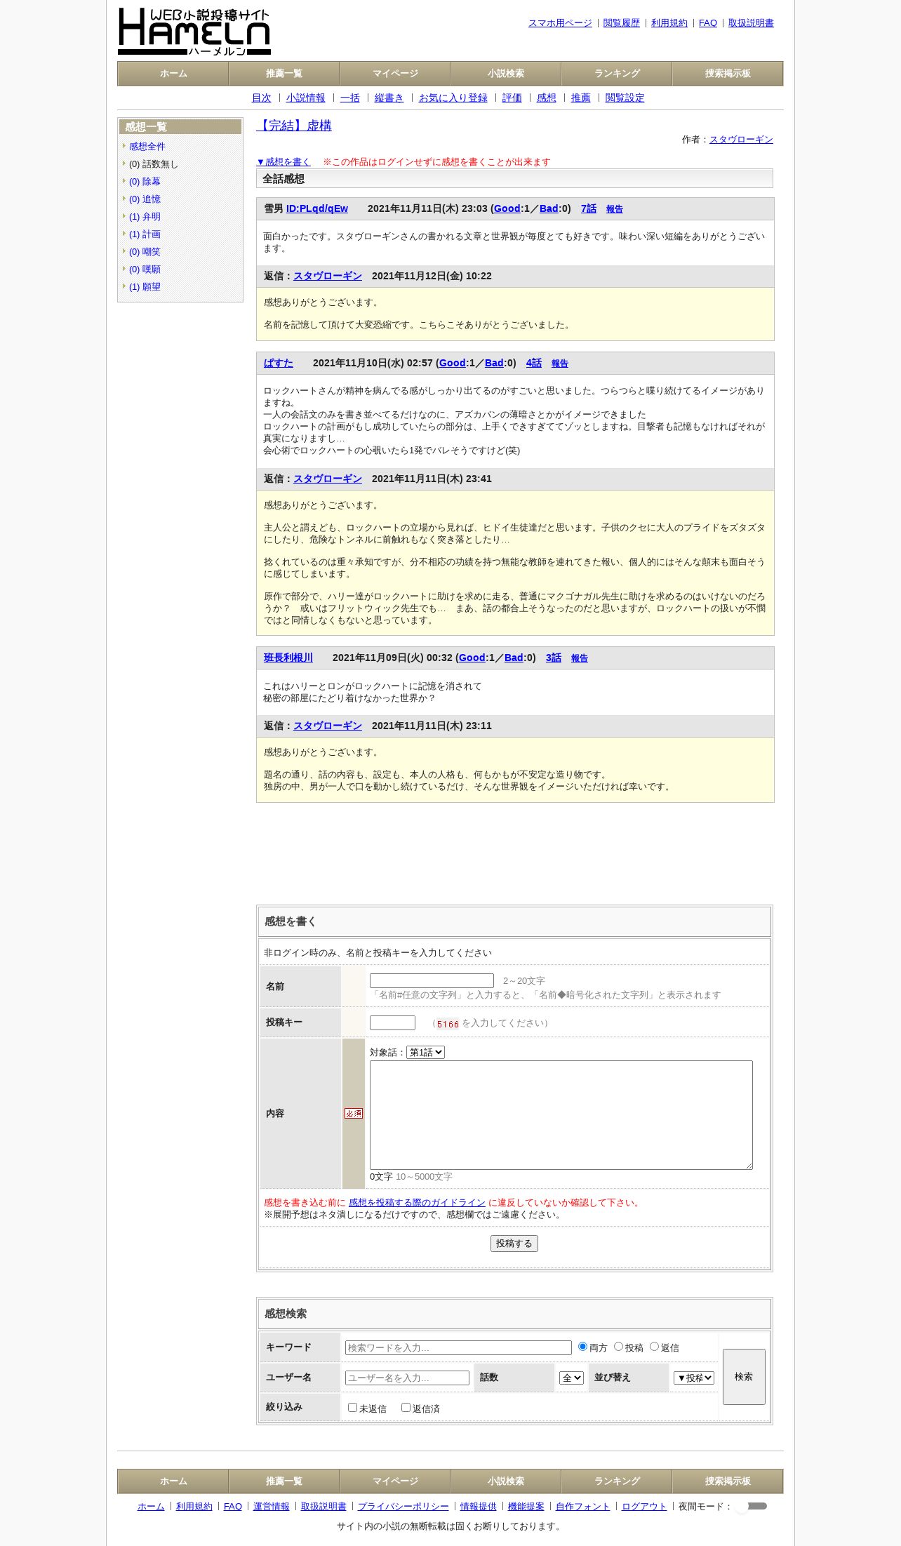Click Bad on ぱすた's comment
This screenshot has height=1546, width=901.
click(494, 364)
